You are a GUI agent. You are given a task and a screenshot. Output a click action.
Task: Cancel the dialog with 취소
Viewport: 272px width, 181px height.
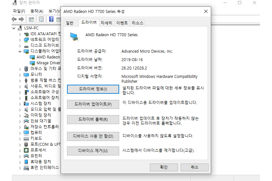pyautogui.click(x=195, y=167)
